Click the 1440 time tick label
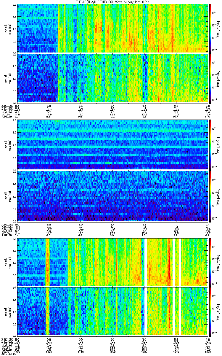The height and width of the screenshot is (356, 222). (81, 351)
